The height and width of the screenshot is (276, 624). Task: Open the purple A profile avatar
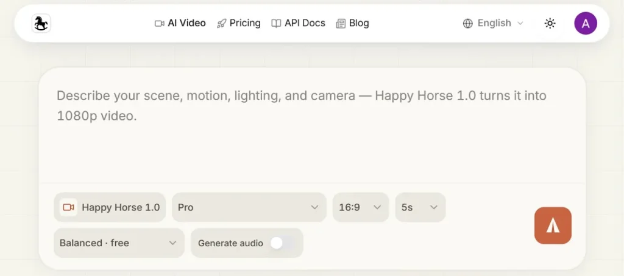(x=586, y=24)
